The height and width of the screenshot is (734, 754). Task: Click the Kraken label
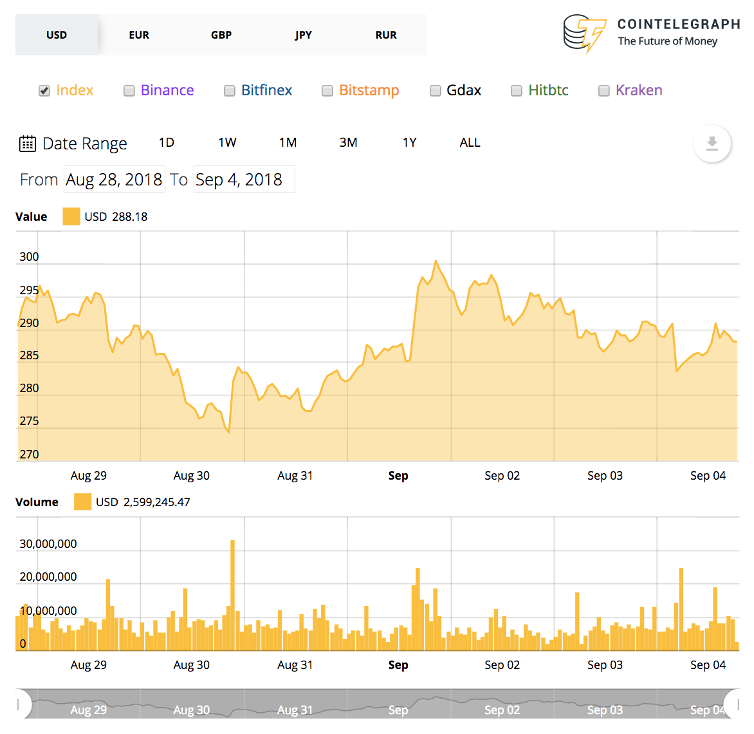pos(639,91)
